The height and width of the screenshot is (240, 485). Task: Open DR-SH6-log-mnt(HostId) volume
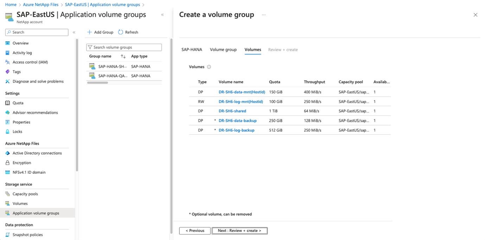[x=241, y=102]
